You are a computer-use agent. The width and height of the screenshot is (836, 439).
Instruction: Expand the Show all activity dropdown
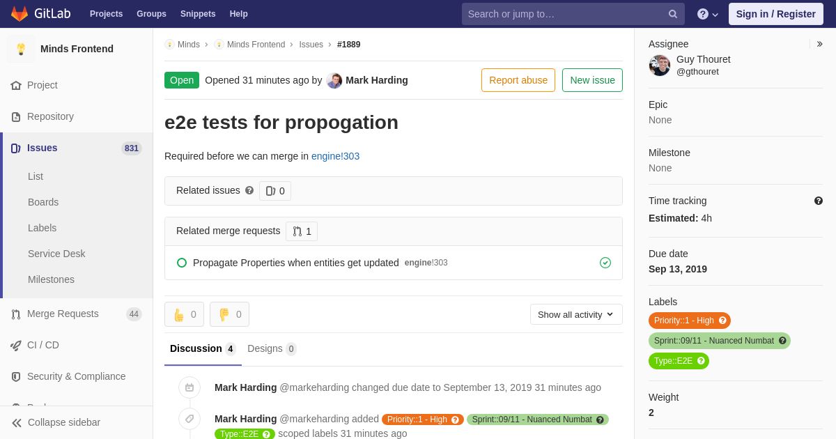coord(576,314)
